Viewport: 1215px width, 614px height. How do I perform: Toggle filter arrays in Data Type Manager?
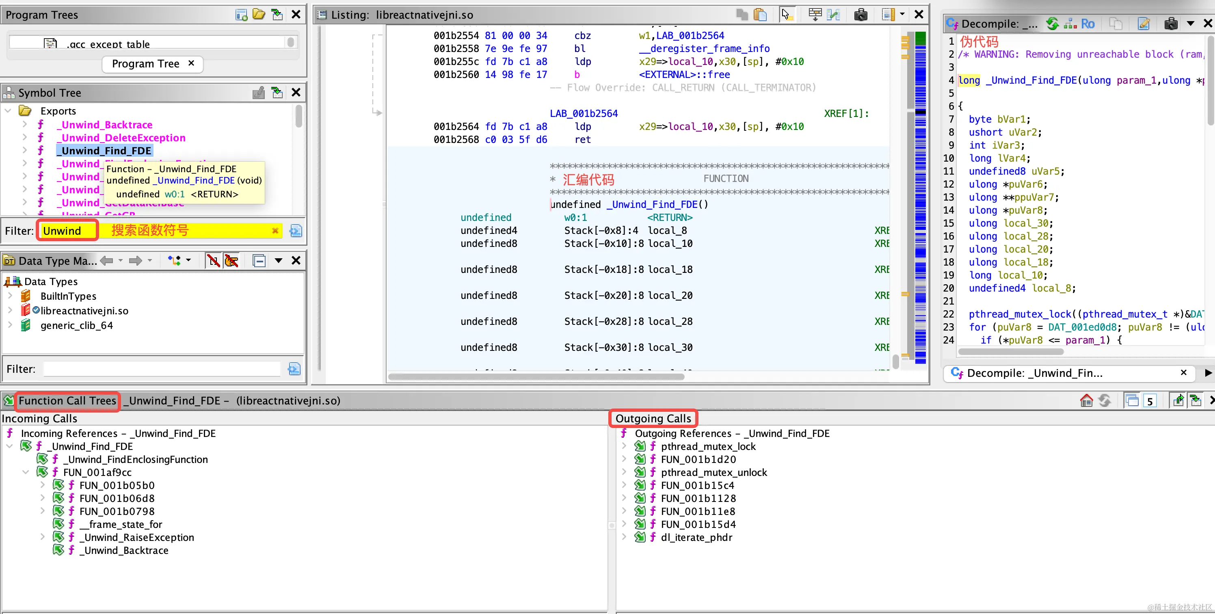213,260
